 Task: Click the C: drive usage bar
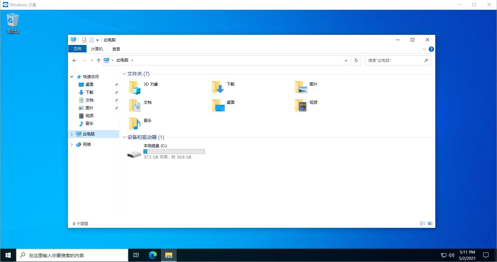174,151
